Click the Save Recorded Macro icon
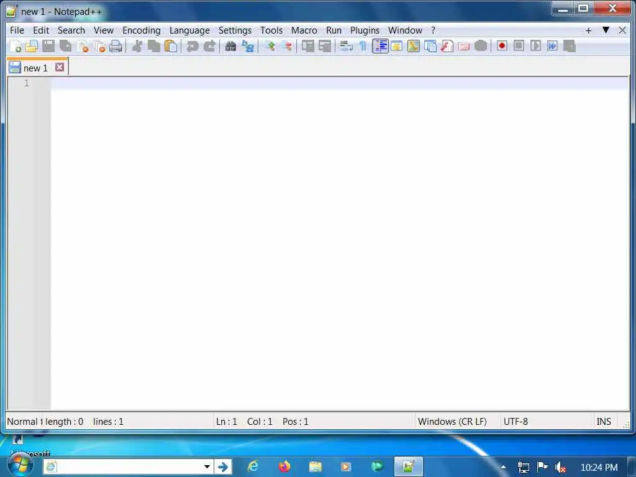 click(x=570, y=46)
